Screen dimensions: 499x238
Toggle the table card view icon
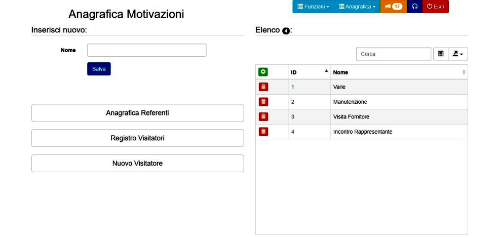[441, 54]
